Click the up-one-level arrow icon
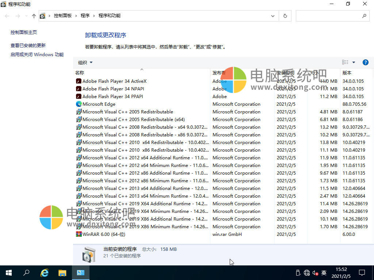Screen dimensions: 374x280 pyautogui.click(x=33, y=16)
